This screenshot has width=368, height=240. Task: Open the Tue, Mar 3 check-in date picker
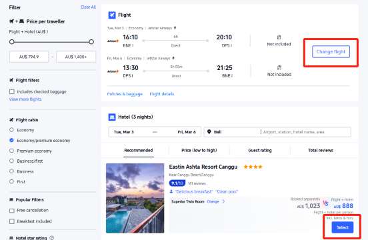124,132
